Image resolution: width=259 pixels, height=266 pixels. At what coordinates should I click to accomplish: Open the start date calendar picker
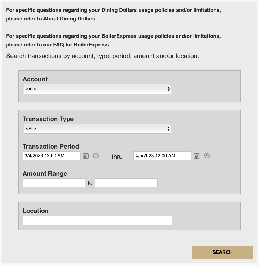[x=86, y=156]
